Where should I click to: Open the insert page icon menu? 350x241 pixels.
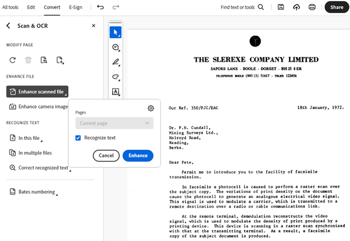60,60
